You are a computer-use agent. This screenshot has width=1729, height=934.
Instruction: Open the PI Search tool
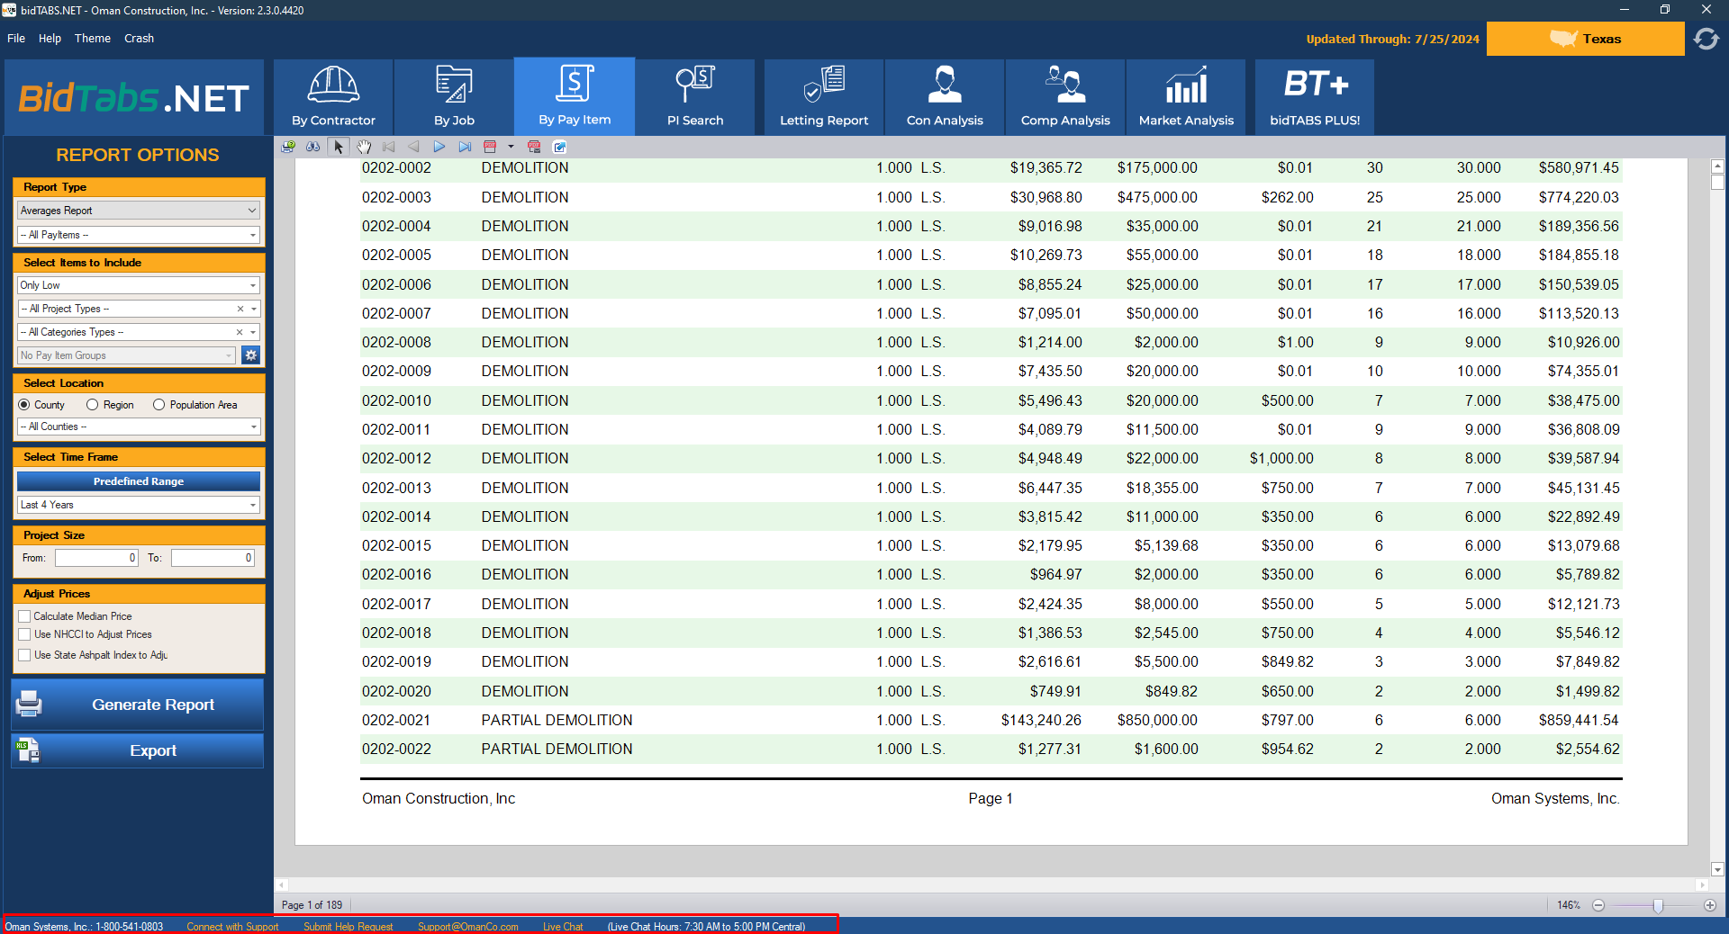pos(695,97)
